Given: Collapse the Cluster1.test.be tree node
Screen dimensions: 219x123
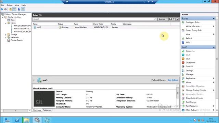Looking at the screenshot, I should (3, 17).
